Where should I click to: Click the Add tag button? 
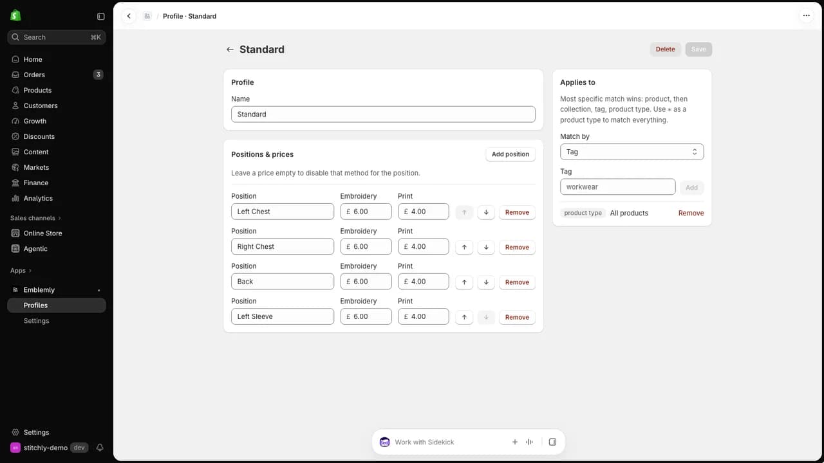click(x=691, y=188)
